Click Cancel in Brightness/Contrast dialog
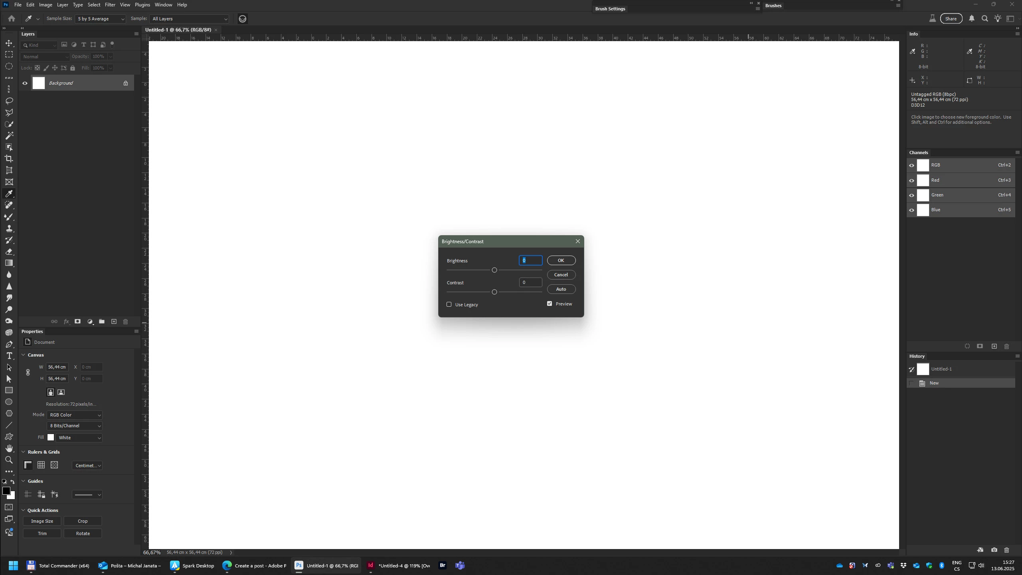Screen dimensions: 1022x575 tap(561, 275)
